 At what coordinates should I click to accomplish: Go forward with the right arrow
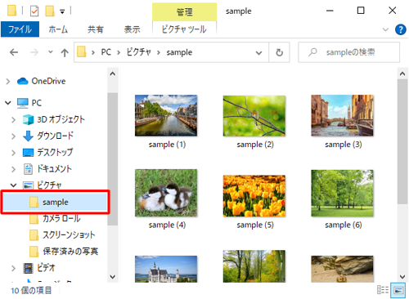click(34, 52)
